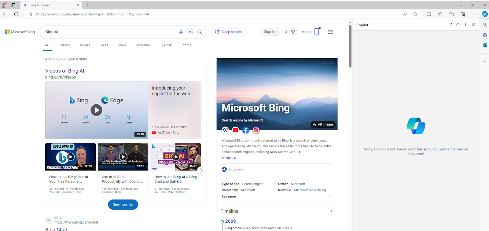489x231 pixels.
Task: Close the Copilot side pane
Action: pos(473,25)
